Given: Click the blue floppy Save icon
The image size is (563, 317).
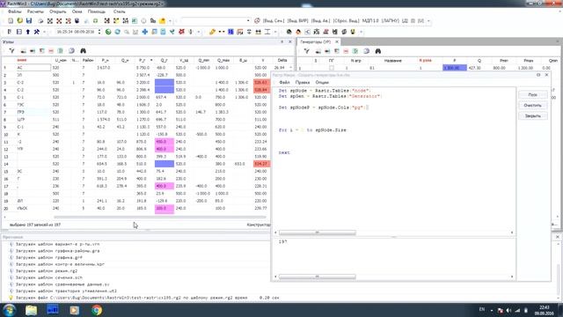Looking at the screenshot, I should (29, 21).
